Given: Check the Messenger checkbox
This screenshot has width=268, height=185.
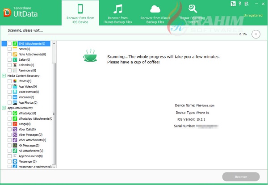Looking at the screenshot, I should tap(9, 161).
